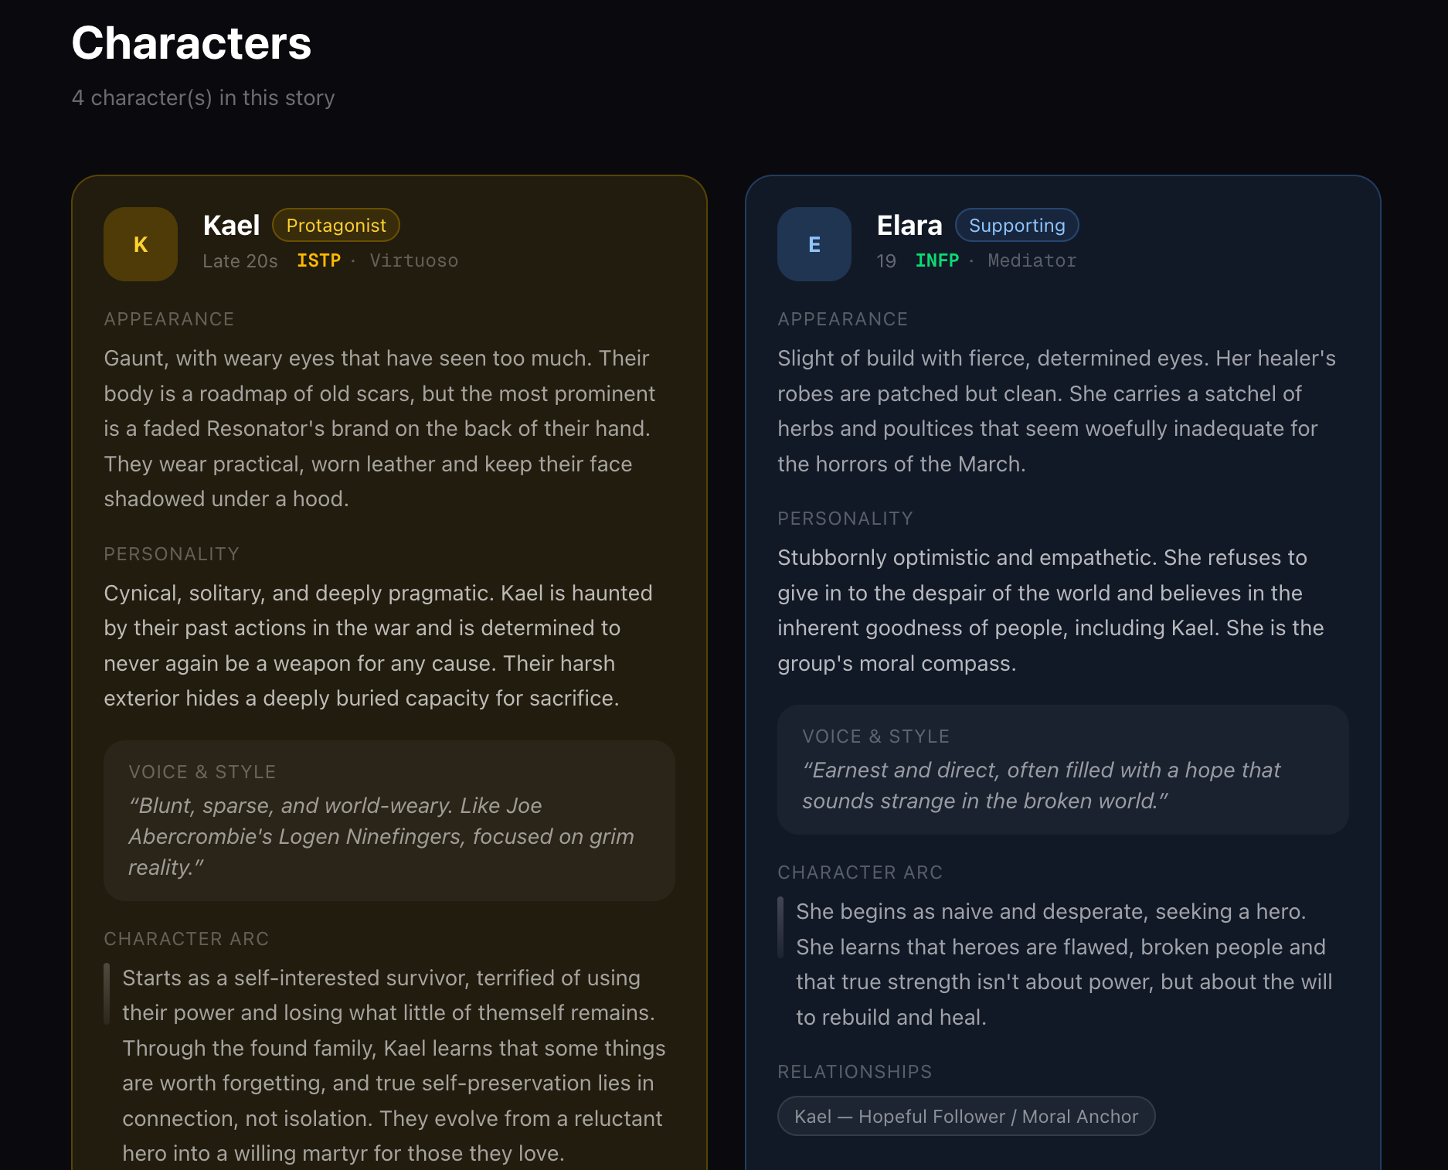Screen dimensions: 1448x1170
Task: Click Elara's Relationships section heading
Action: [855, 1072]
